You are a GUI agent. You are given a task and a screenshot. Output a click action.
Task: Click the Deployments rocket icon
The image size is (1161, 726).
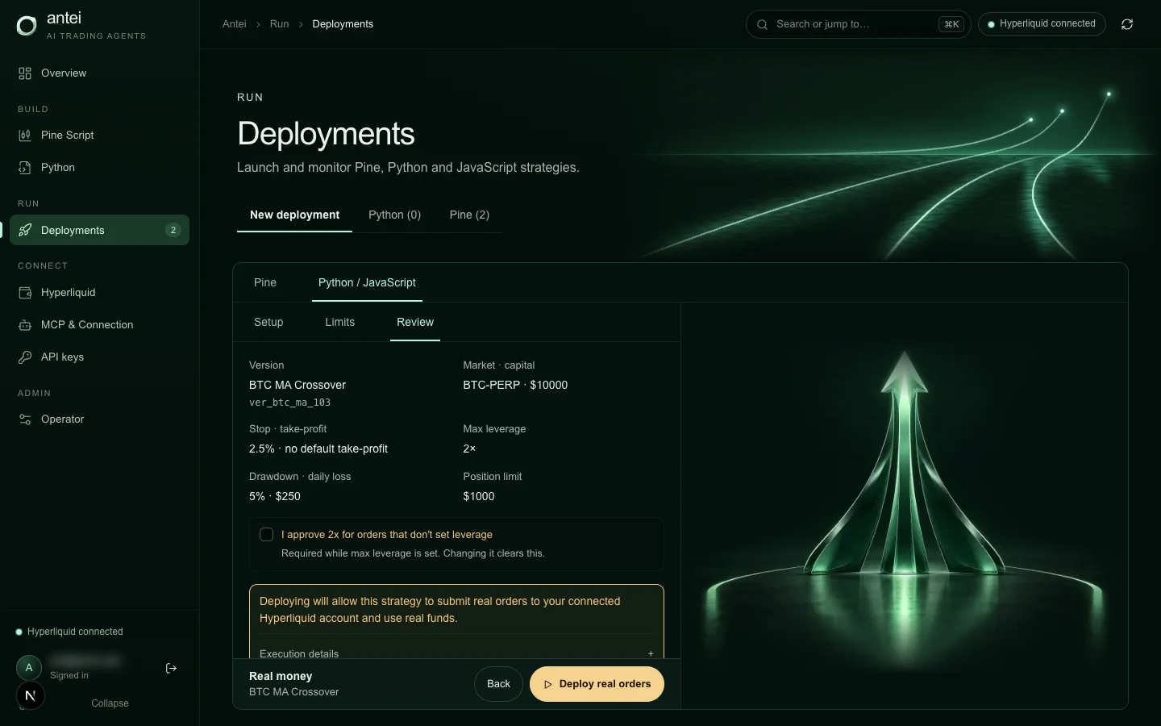[25, 230]
